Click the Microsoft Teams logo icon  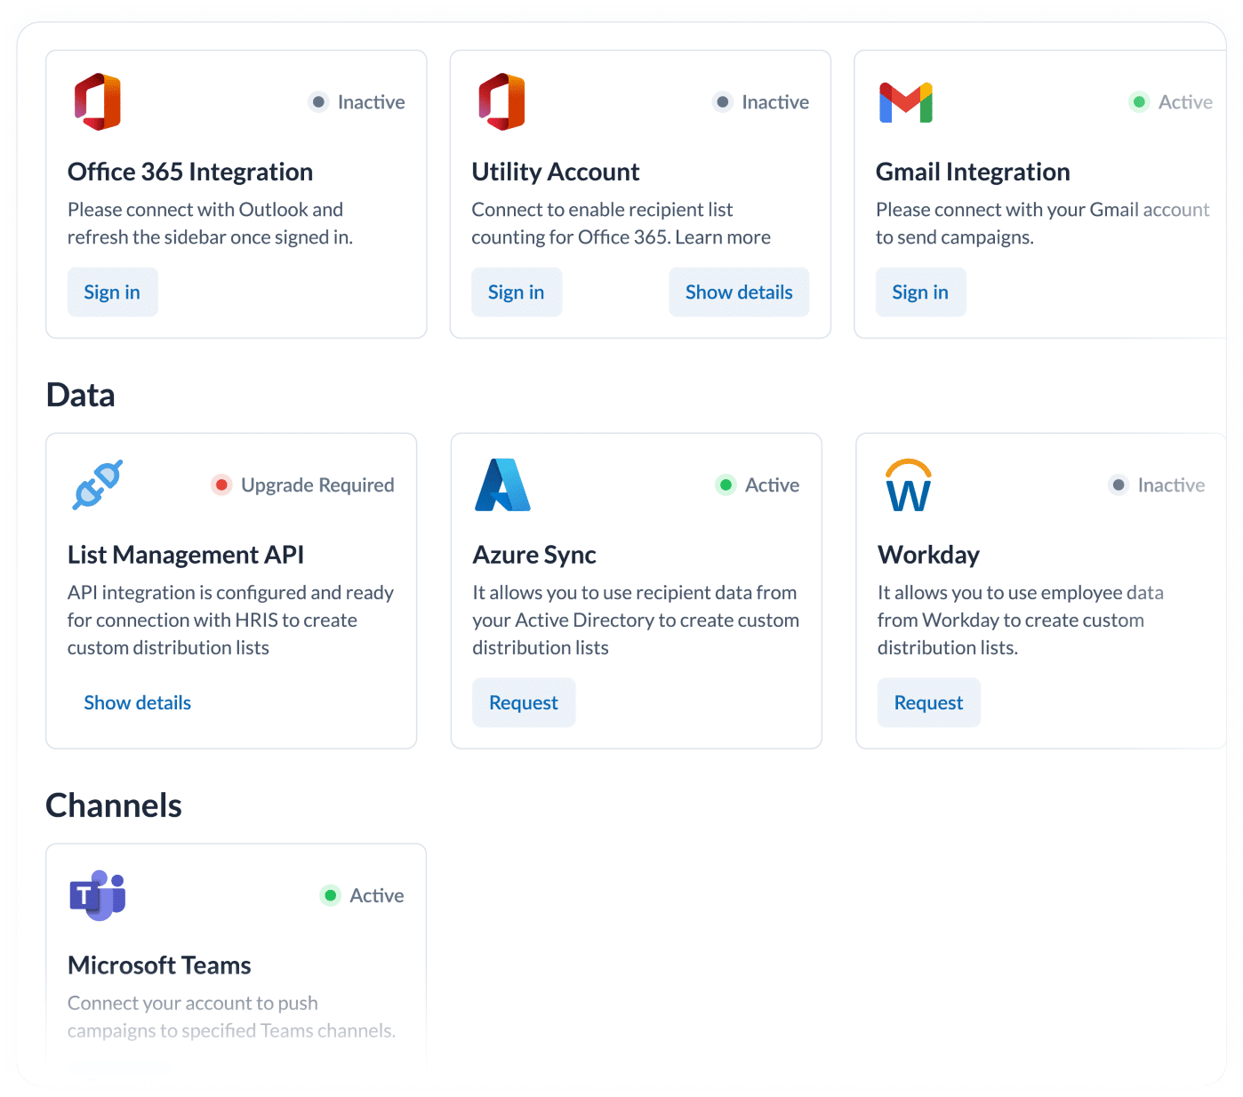point(98,895)
